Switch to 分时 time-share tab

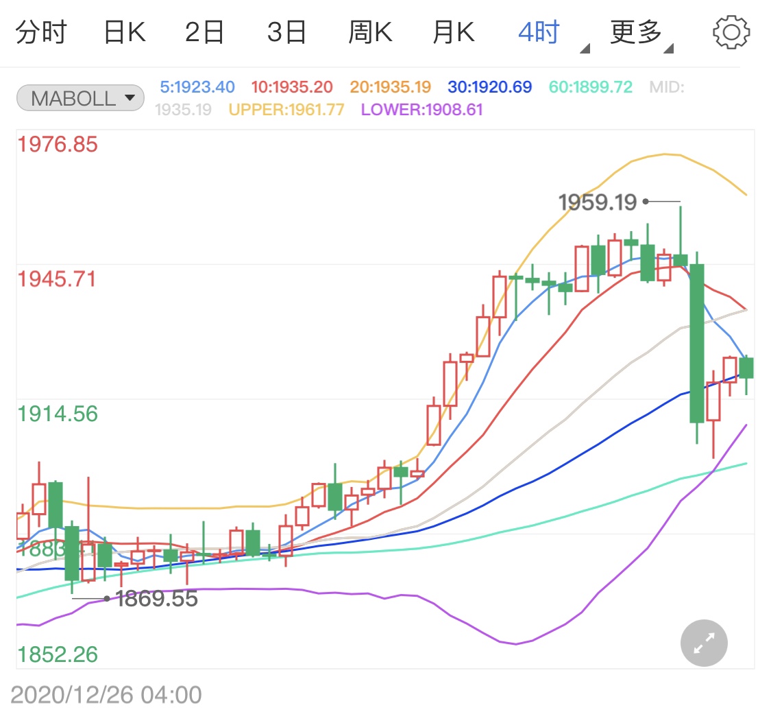[x=41, y=32]
